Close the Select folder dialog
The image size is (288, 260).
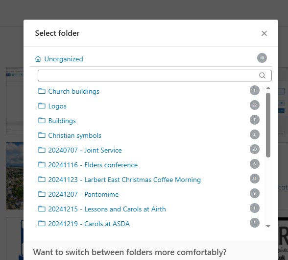pyautogui.click(x=264, y=33)
